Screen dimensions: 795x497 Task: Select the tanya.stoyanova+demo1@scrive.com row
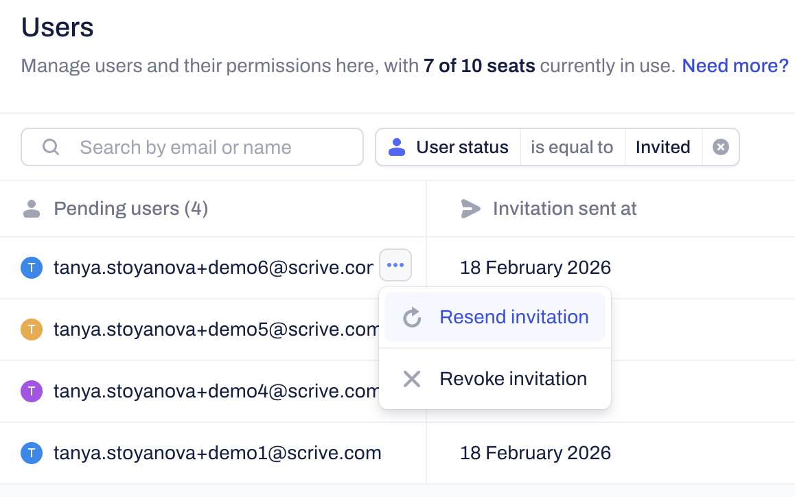point(217,453)
